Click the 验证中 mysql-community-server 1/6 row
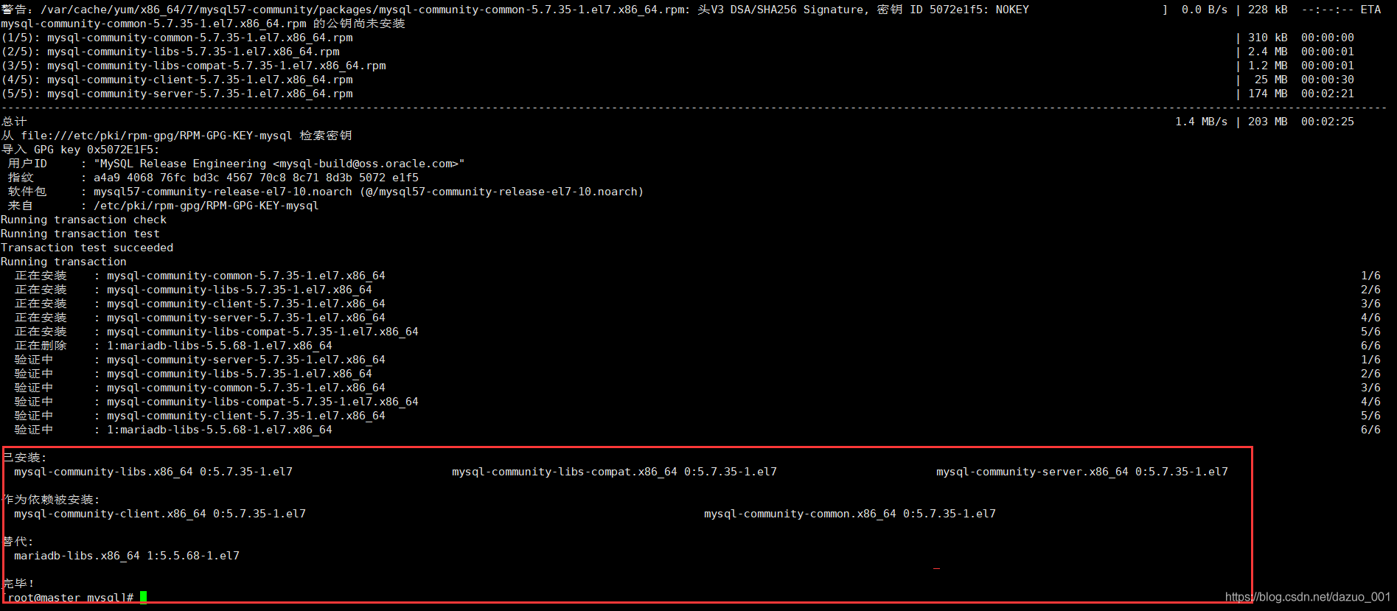Screen dimensions: 1397x611 pos(697,360)
